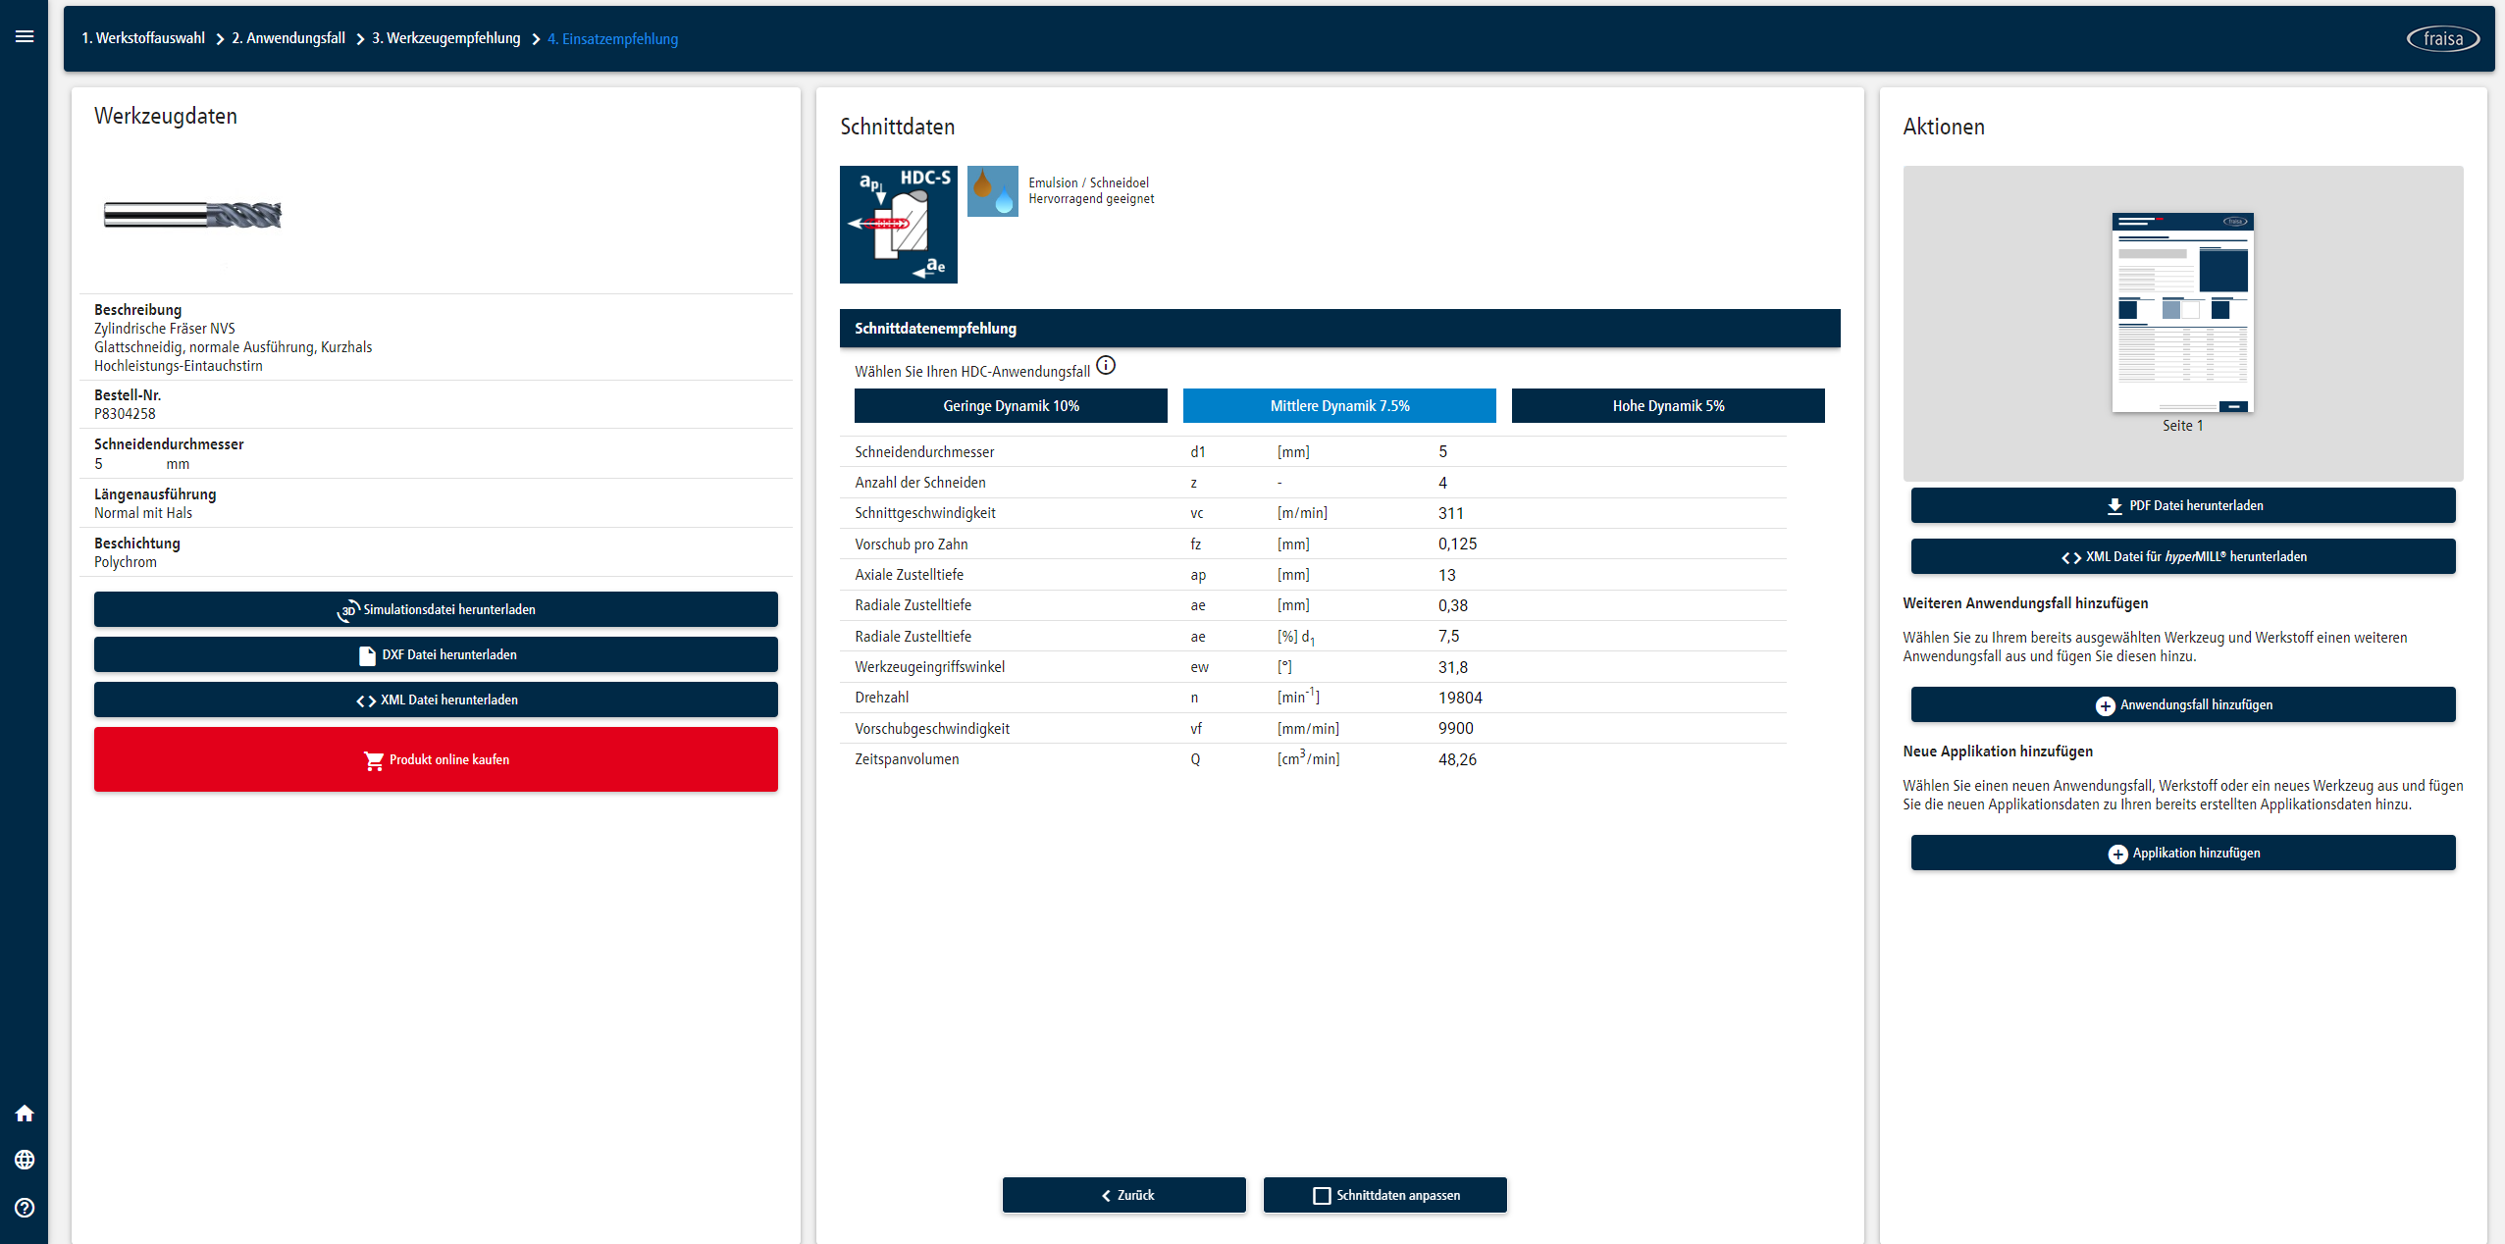Click the Polychrom coating text

pos(126,562)
